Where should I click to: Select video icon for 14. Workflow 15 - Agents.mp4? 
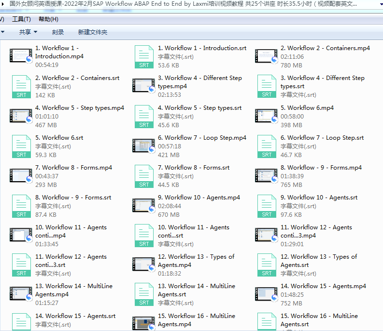click(266, 294)
